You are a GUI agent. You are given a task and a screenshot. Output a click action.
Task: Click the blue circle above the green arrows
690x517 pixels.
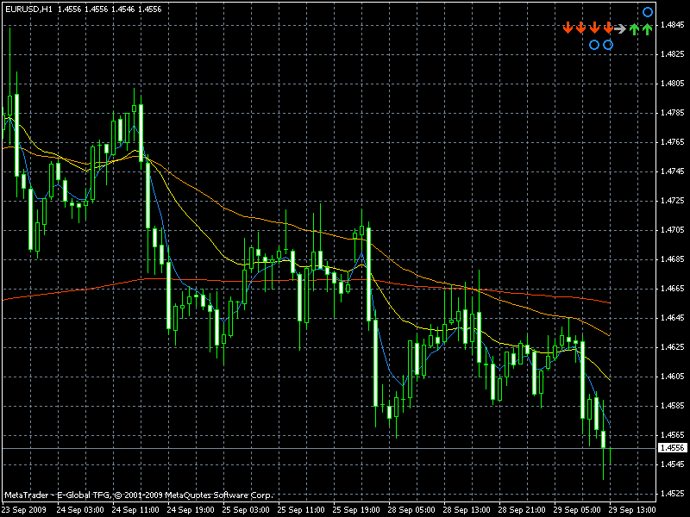point(648,12)
